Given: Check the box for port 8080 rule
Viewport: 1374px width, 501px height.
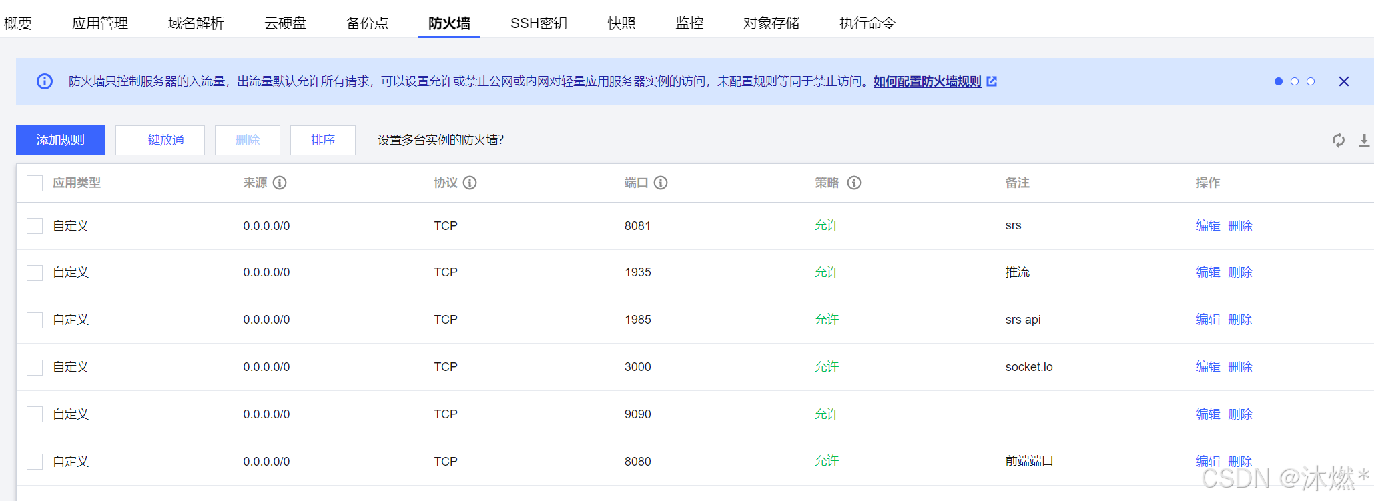Looking at the screenshot, I should pyautogui.click(x=35, y=462).
